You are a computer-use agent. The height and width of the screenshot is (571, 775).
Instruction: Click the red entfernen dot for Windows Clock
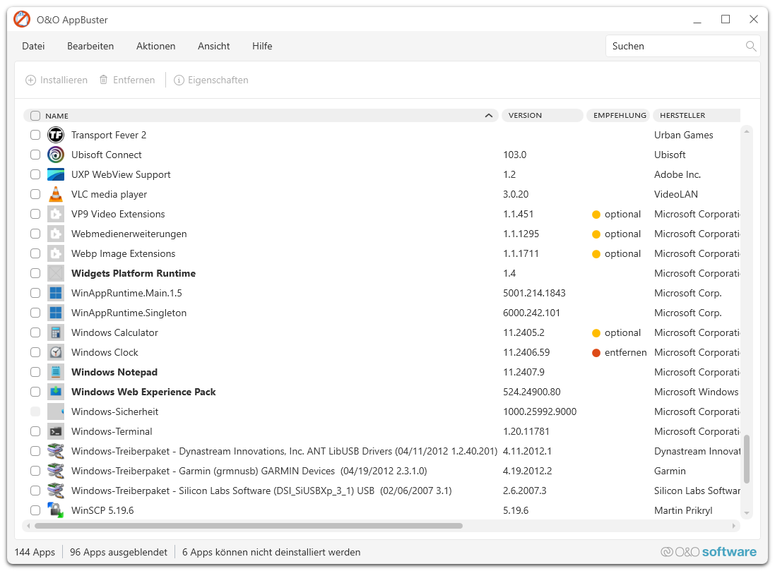pyautogui.click(x=596, y=353)
